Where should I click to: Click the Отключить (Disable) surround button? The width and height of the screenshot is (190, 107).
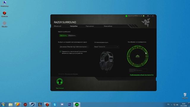[72, 36]
